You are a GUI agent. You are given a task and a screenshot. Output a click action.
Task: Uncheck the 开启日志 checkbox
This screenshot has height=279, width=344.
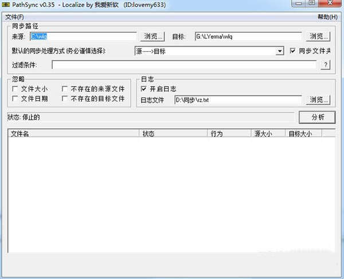point(144,89)
